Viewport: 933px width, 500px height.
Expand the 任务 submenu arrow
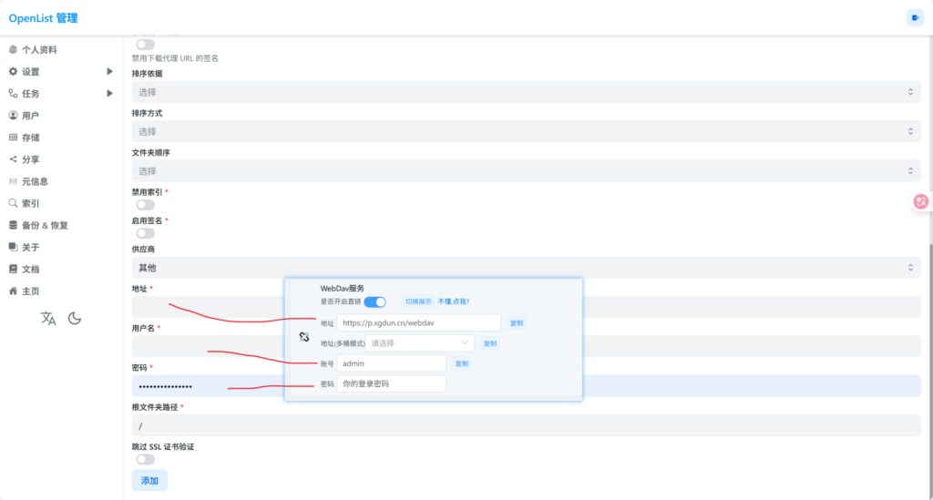[x=109, y=93]
